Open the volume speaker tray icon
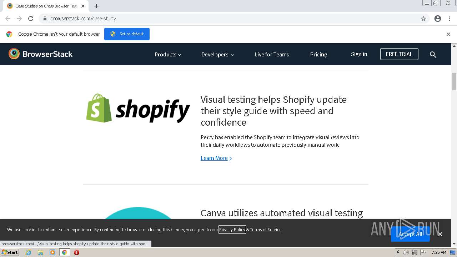457x257 pixels. [406, 252]
